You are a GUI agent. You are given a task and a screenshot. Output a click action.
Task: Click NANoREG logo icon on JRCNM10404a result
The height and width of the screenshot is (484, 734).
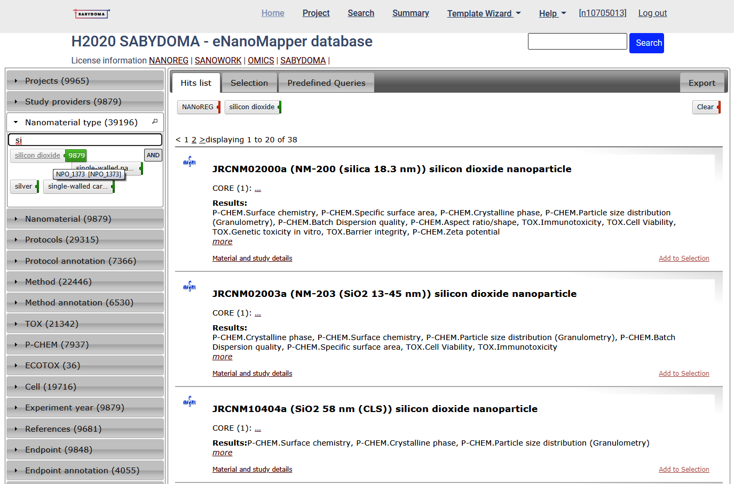(x=190, y=401)
